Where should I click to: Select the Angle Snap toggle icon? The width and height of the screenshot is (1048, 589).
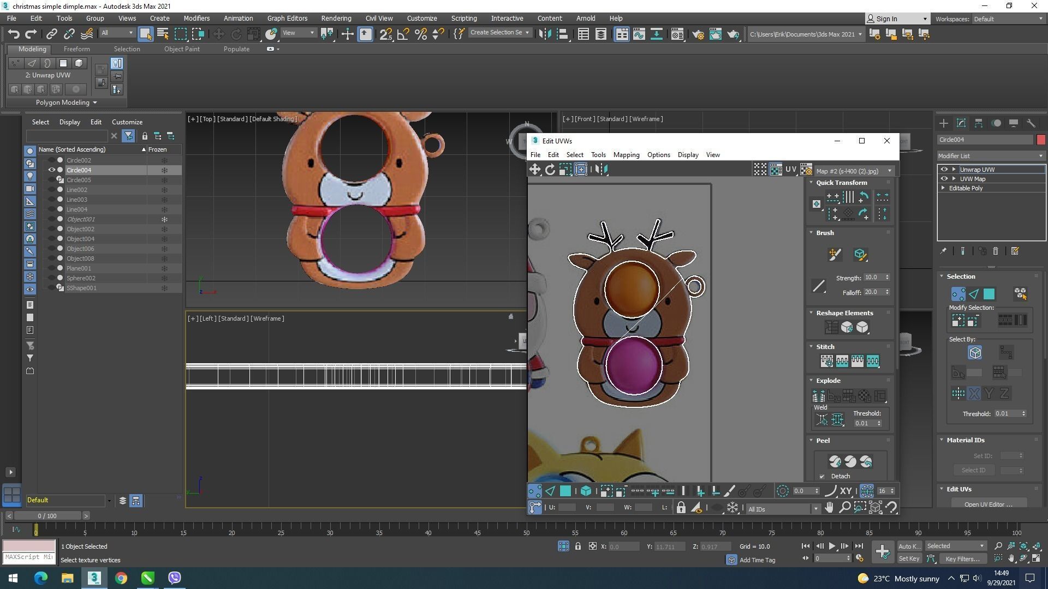(x=403, y=34)
